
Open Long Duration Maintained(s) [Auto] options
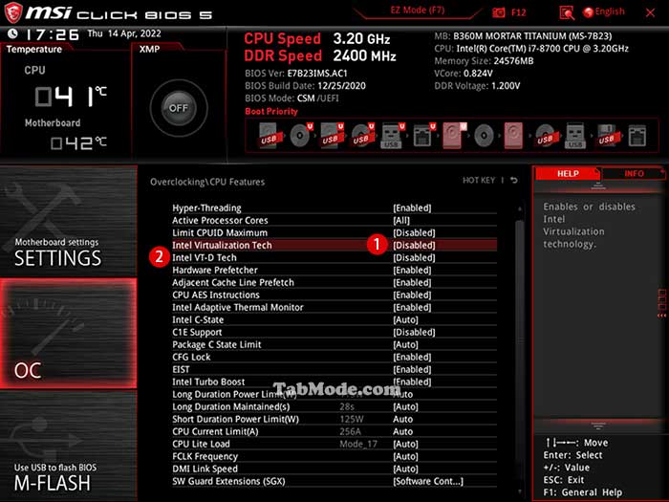point(405,406)
